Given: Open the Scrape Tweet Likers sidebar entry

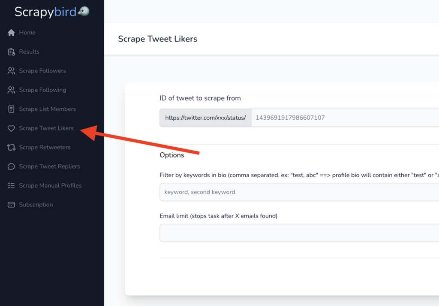Looking at the screenshot, I should 45,128.
